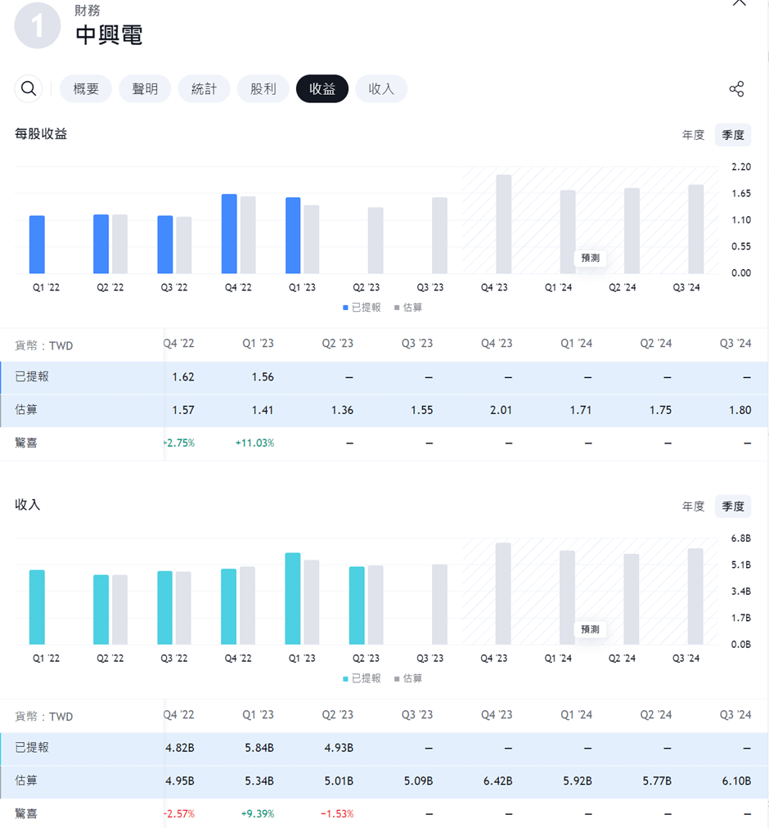Click the share icon
Screen dimensions: 769x828
coord(736,89)
